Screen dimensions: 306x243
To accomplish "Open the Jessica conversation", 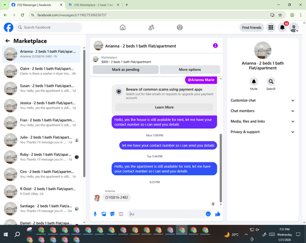I will point(42,106).
